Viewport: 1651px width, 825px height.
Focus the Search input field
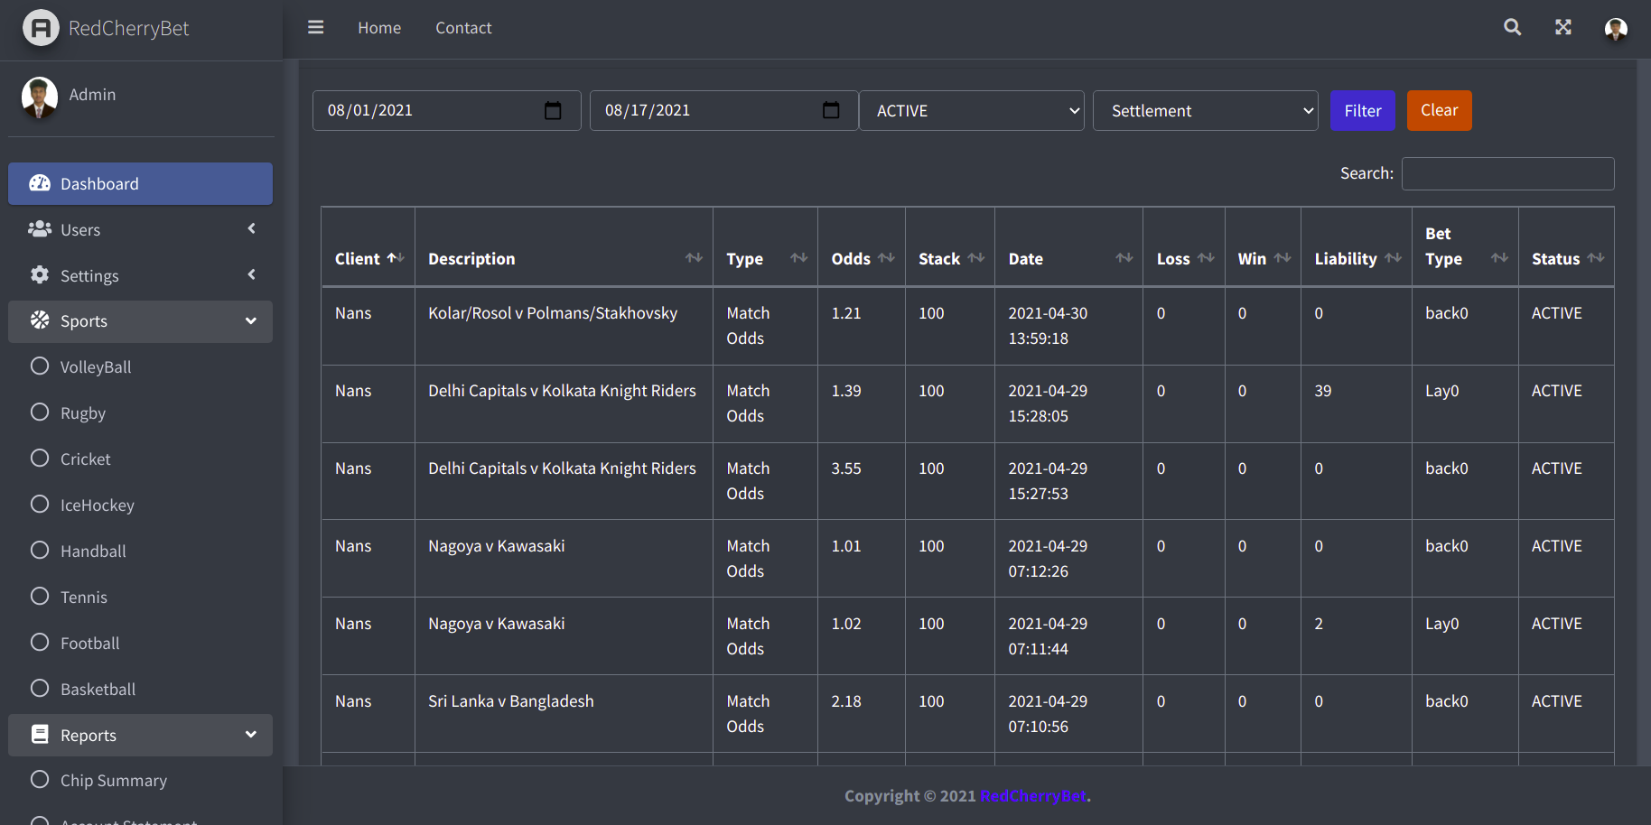click(x=1507, y=173)
